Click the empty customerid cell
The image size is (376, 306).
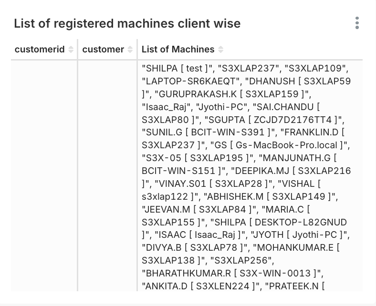pos(44,172)
